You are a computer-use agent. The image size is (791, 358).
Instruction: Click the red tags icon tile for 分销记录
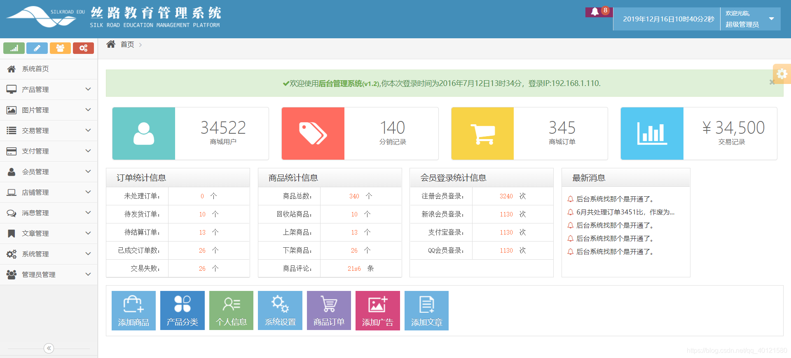pos(313,133)
